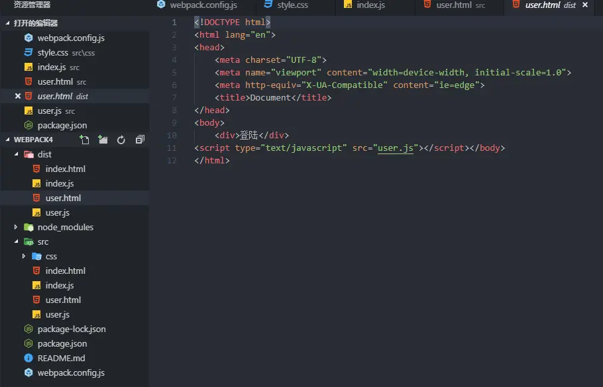Expand the css folder arrow

(24, 256)
